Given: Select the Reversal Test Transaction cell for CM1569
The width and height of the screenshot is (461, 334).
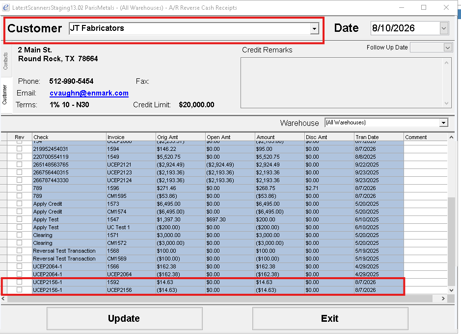Looking at the screenshot, I should 69,259.
